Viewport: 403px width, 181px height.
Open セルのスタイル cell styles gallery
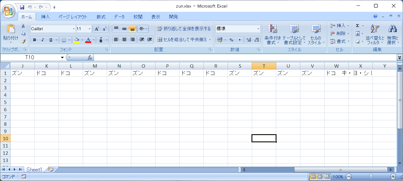[316, 34]
